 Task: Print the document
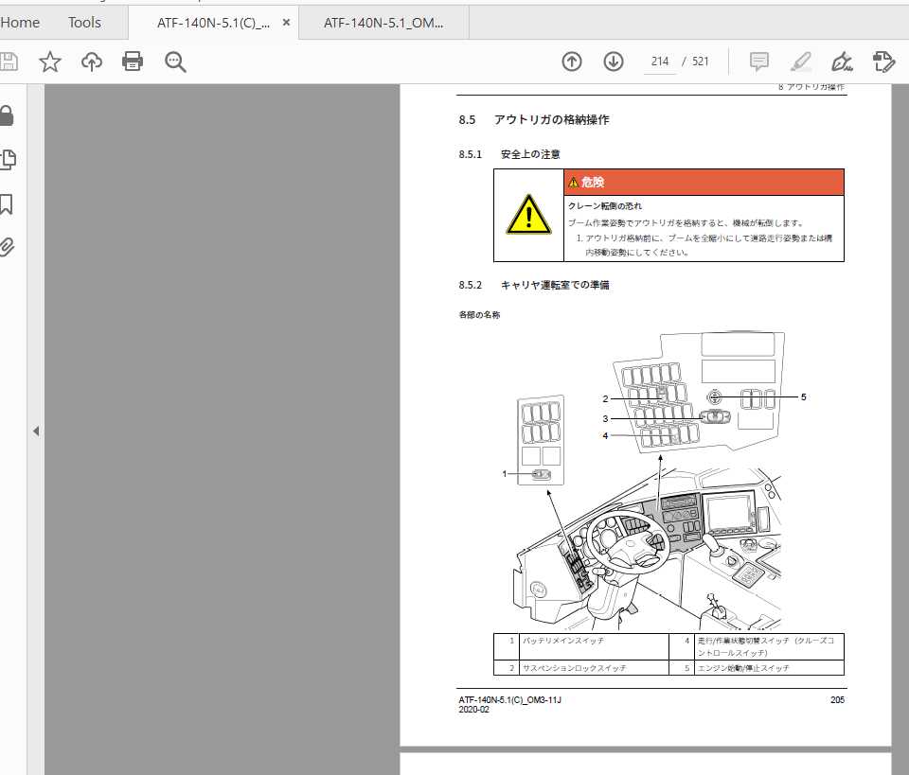click(x=133, y=62)
